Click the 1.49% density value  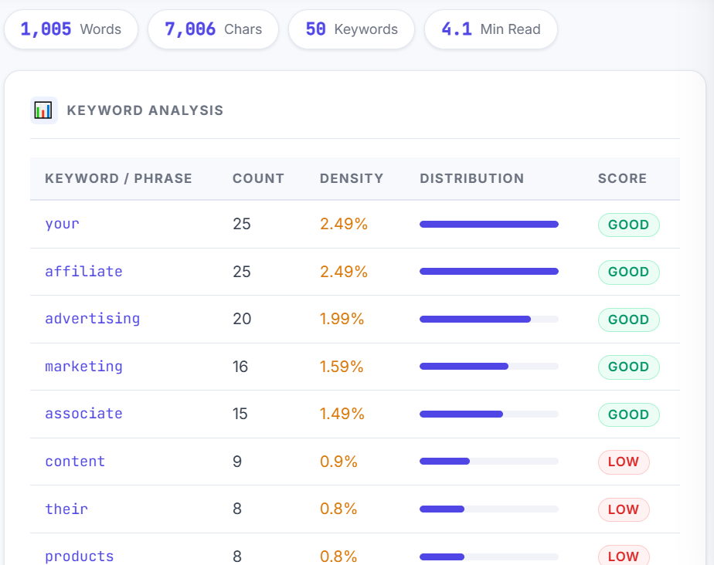pyautogui.click(x=342, y=414)
